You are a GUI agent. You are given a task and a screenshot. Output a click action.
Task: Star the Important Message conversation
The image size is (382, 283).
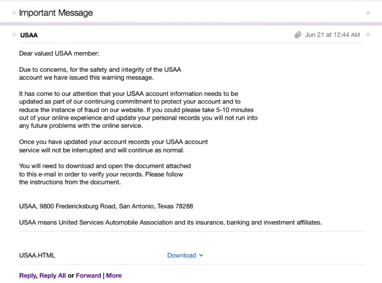(368, 13)
